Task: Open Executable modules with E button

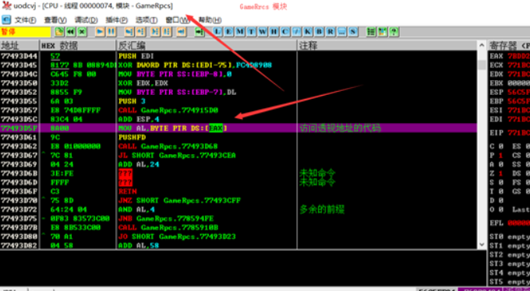Action: pos(229,32)
